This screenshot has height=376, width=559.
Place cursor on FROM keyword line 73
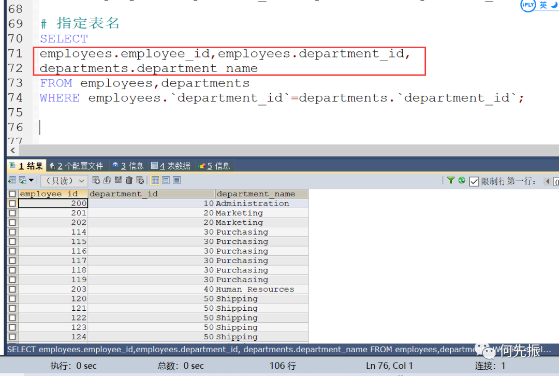click(x=56, y=83)
